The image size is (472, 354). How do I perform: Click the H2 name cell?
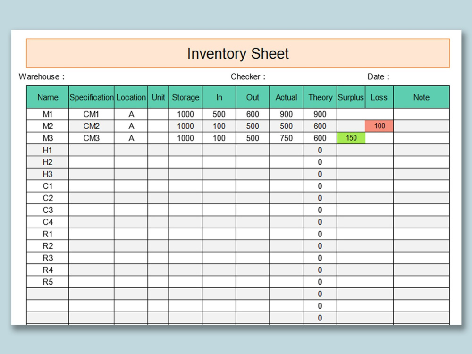(48, 162)
